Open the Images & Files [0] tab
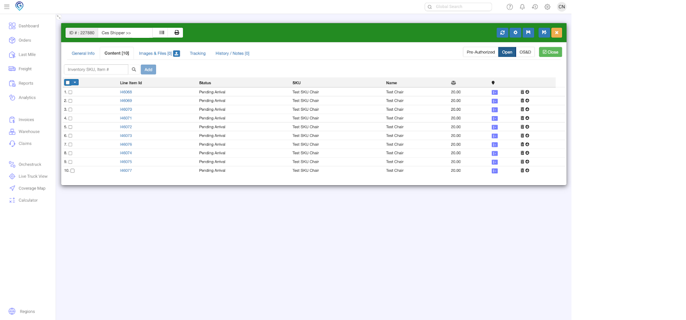Image resolution: width=686 pixels, height=320 pixels. tap(155, 54)
